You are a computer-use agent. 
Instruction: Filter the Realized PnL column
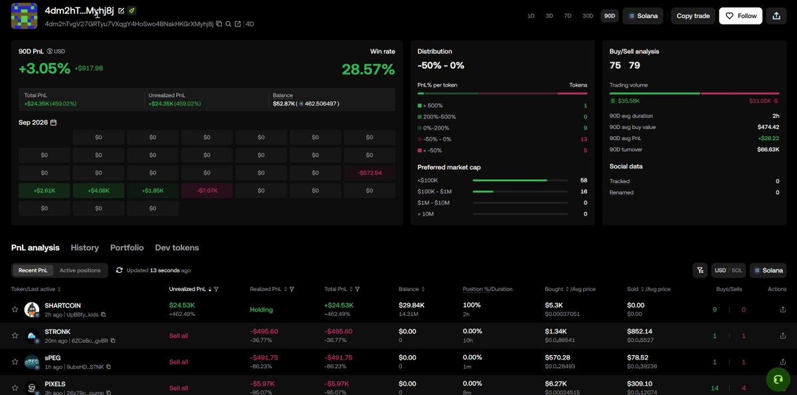[292, 289]
